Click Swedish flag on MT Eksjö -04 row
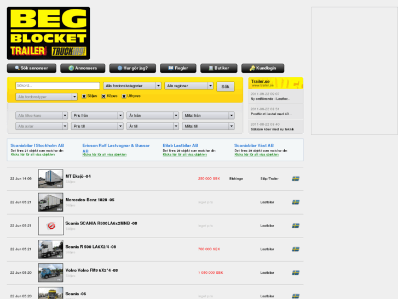Screen dimensions: 398x299 tap(296, 179)
